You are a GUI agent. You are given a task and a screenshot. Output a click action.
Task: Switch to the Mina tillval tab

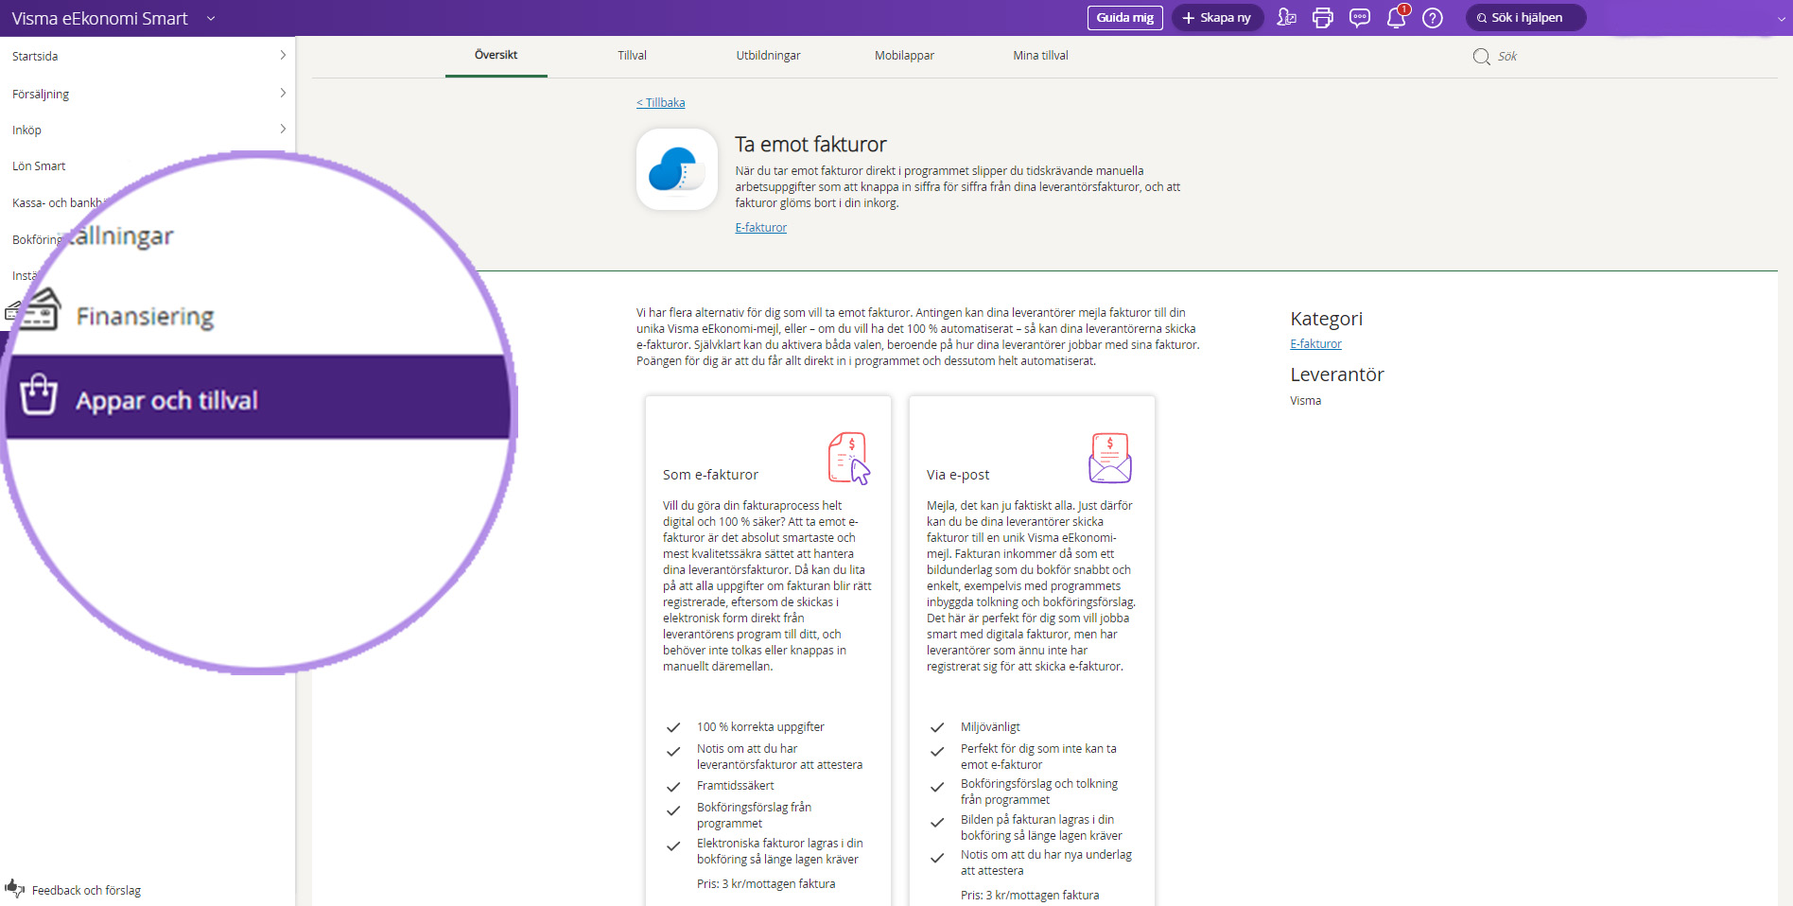point(1040,56)
